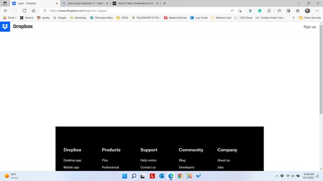Add this page to favorites star icon
This screenshot has width=323, height=181.
click(x=240, y=11)
